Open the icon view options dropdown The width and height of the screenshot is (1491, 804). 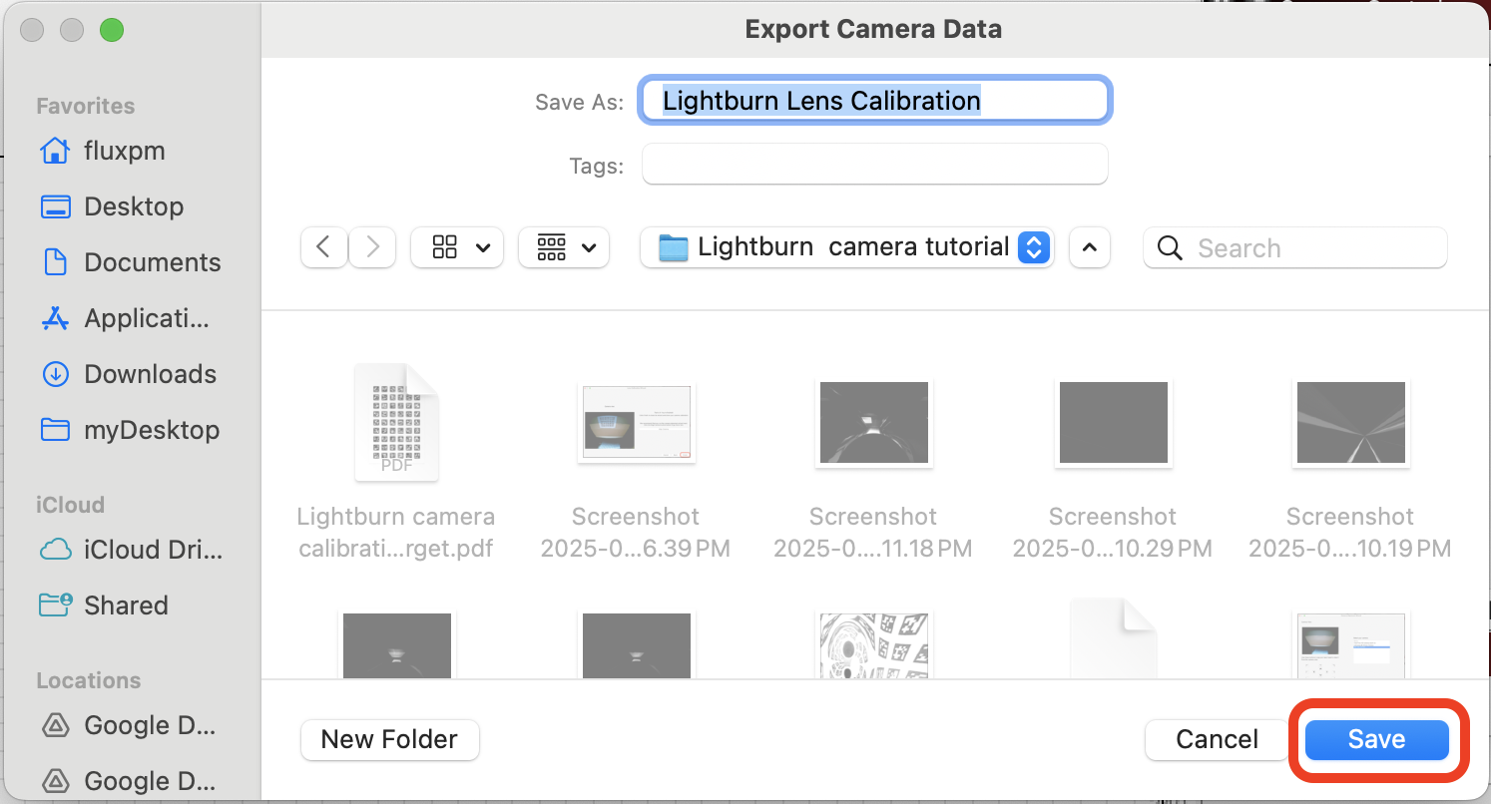[457, 247]
